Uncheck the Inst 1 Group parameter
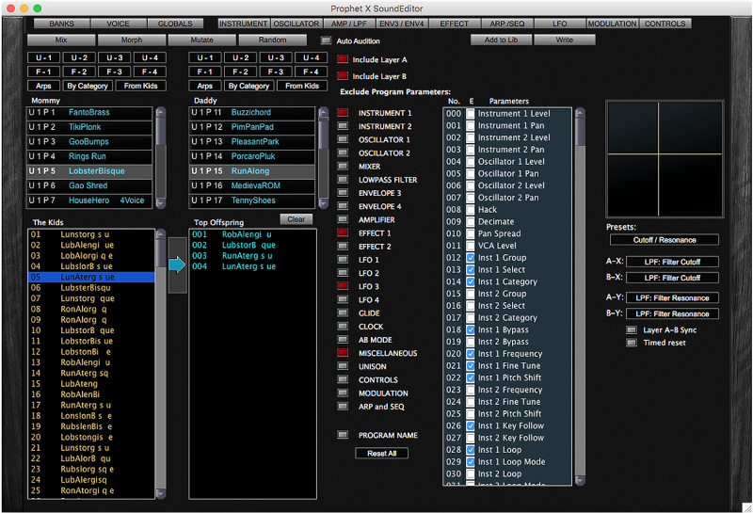Screen dimensions: 753x513 (470, 258)
